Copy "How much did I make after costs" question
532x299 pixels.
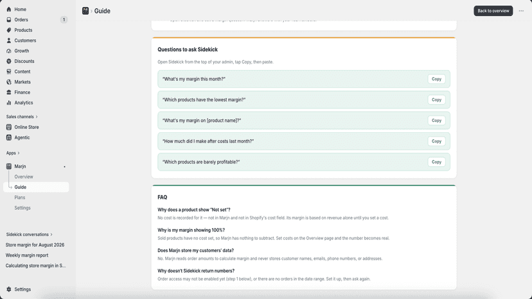click(436, 141)
